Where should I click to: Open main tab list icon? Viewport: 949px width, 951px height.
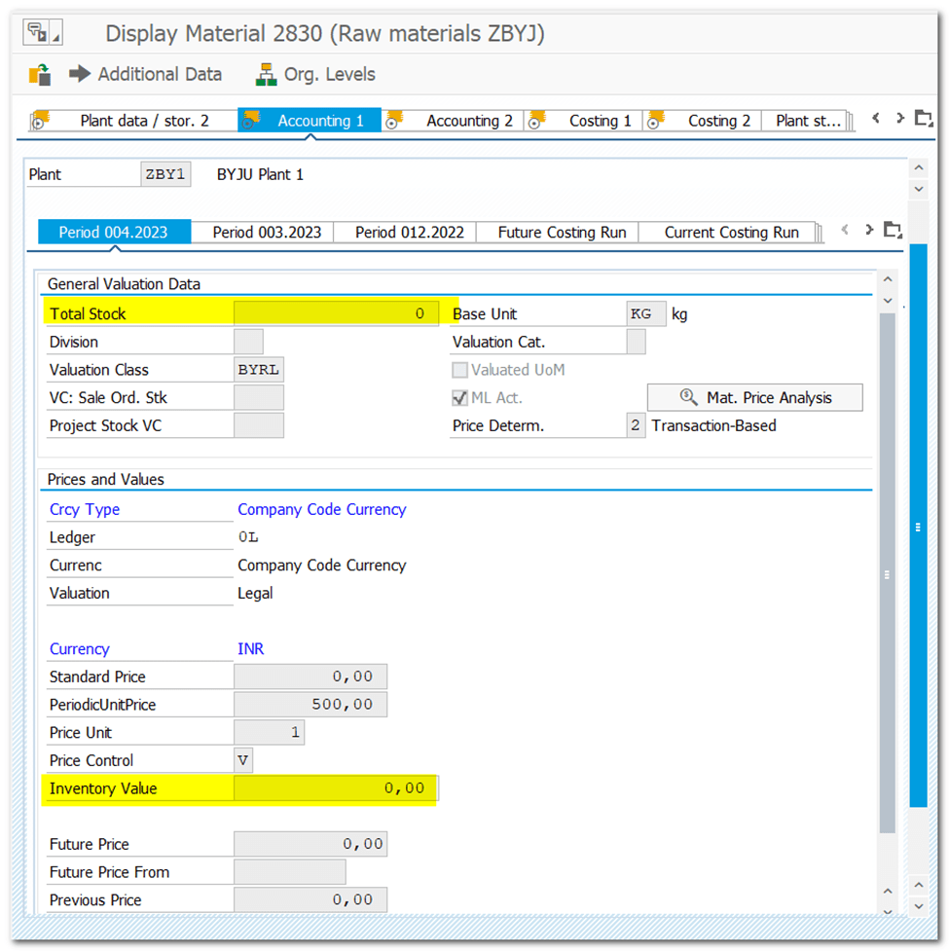tap(923, 119)
